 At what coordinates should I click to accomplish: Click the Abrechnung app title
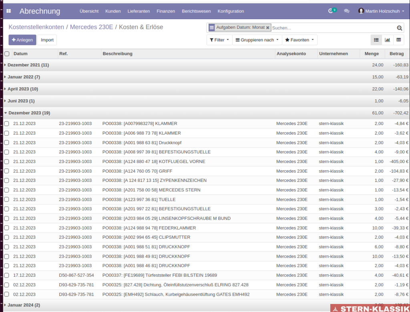(40, 11)
